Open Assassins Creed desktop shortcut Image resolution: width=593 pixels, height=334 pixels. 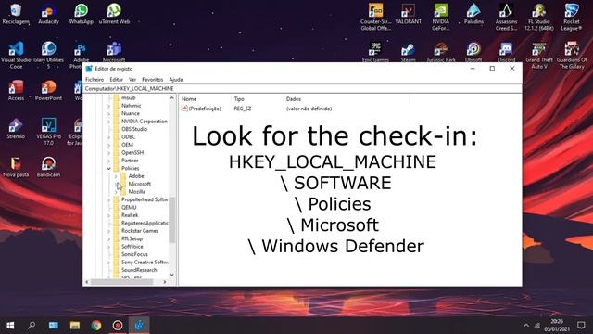[x=506, y=17]
